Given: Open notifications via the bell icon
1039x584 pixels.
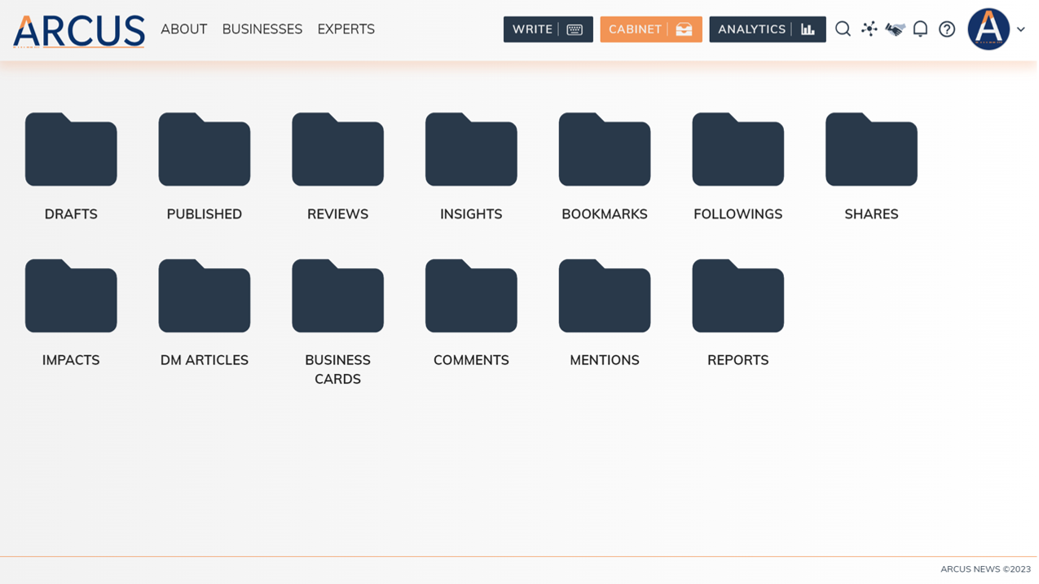Looking at the screenshot, I should pos(920,29).
